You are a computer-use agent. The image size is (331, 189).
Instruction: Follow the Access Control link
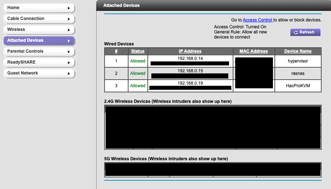coord(257,20)
